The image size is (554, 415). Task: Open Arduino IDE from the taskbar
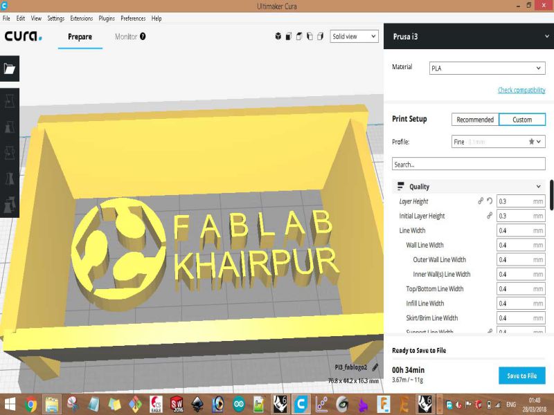[x=239, y=404]
